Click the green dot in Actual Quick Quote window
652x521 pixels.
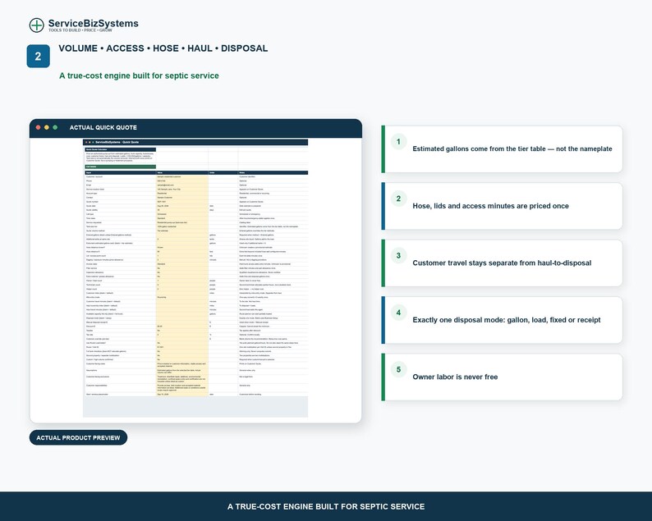tap(55, 127)
